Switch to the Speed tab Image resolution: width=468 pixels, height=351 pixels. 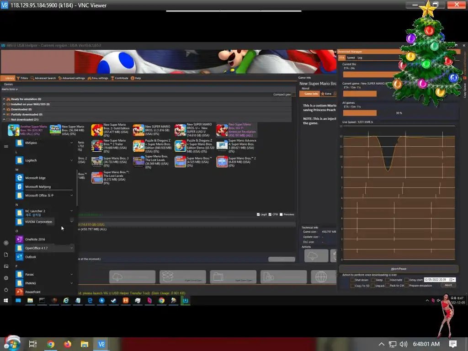351,58
